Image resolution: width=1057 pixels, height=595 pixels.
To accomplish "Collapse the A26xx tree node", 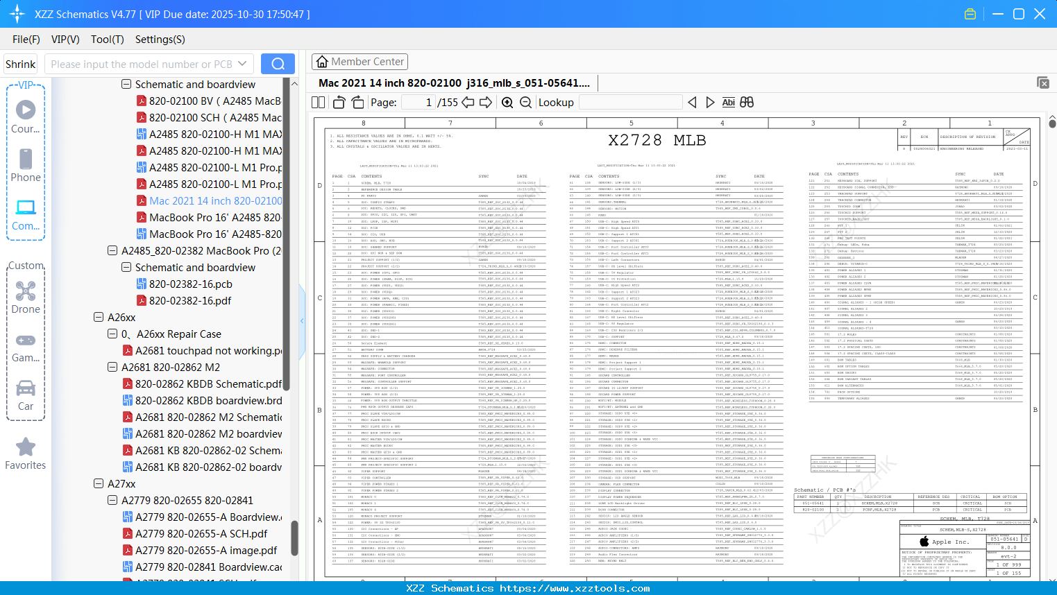I will click(x=99, y=317).
